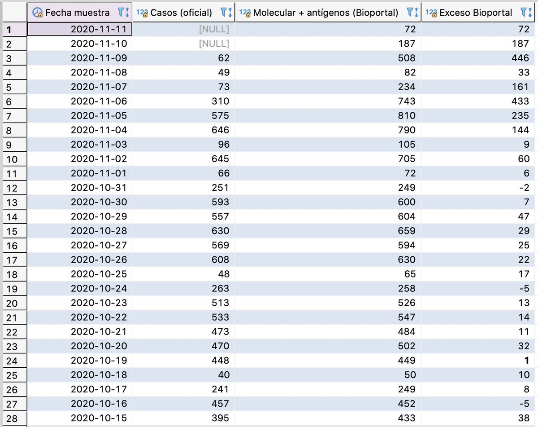
Task: Click the Molecular value 508
Action: [328, 58]
